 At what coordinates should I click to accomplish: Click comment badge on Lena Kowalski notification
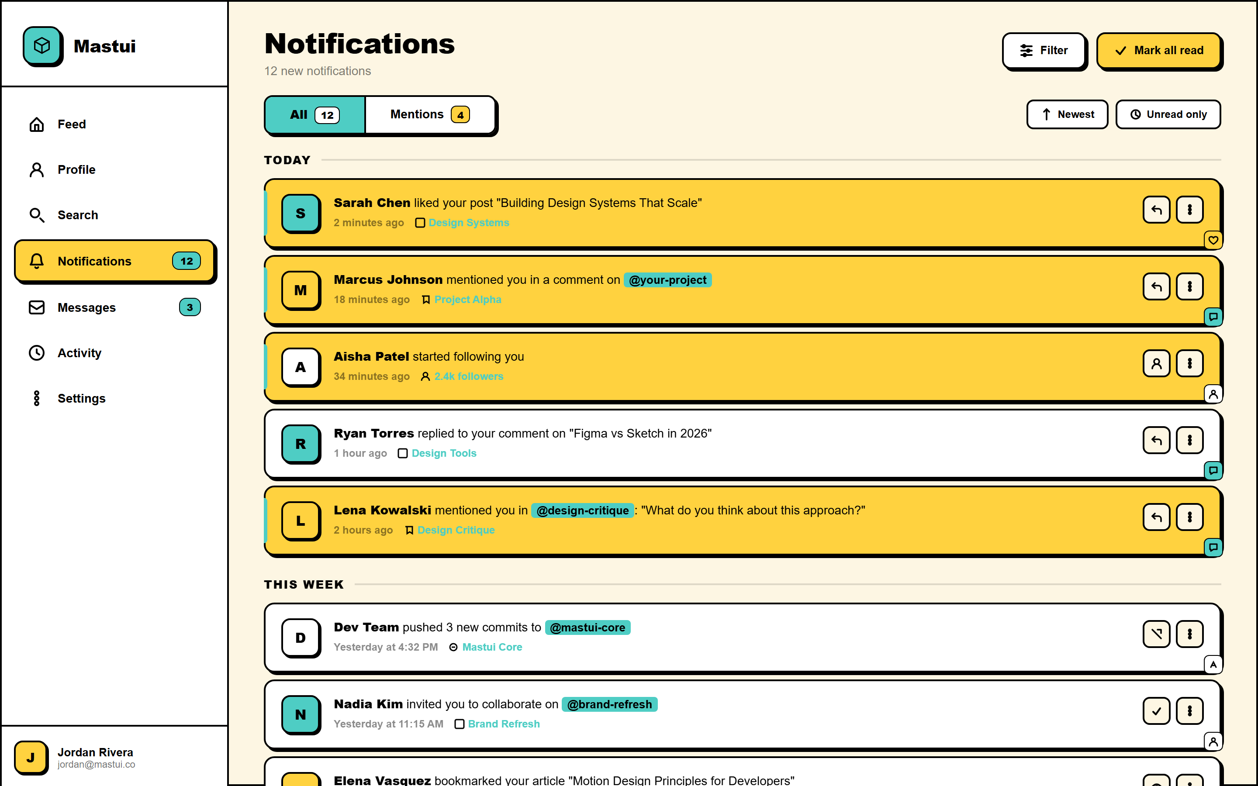coord(1213,548)
